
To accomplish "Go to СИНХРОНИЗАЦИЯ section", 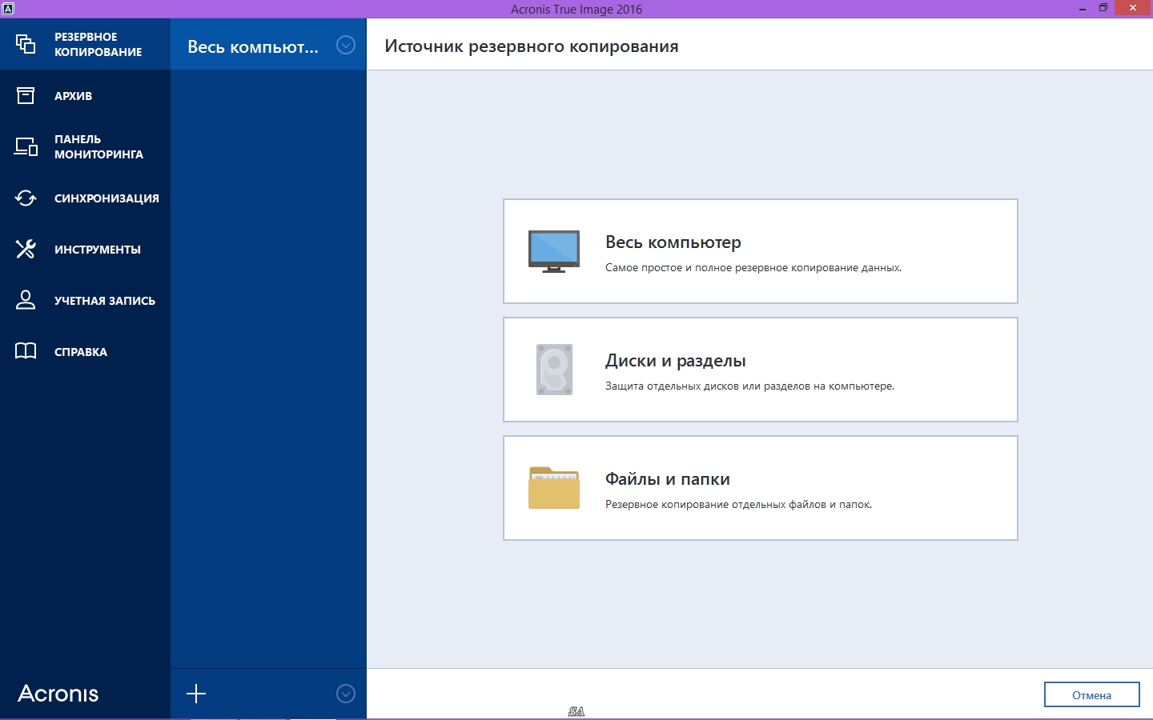I will pos(85,198).
